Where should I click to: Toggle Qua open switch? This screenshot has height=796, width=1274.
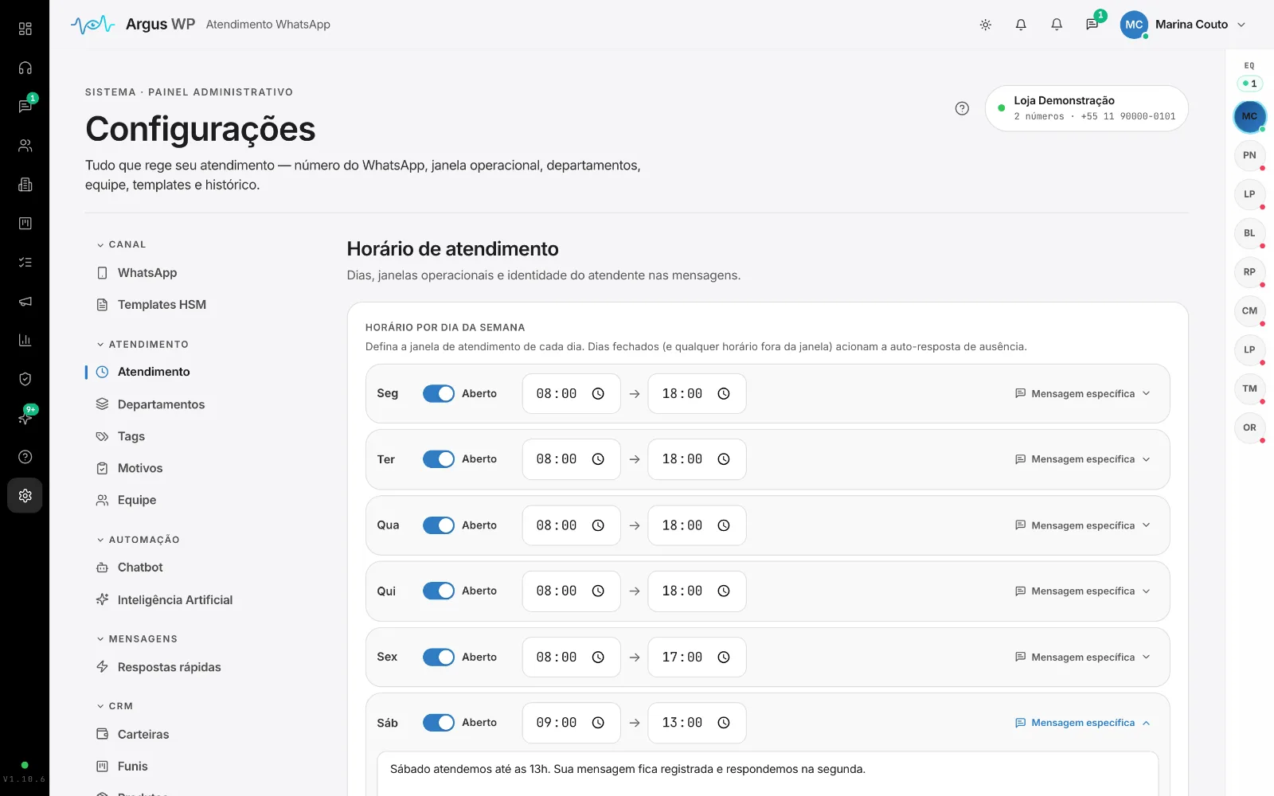pos(439,525)
